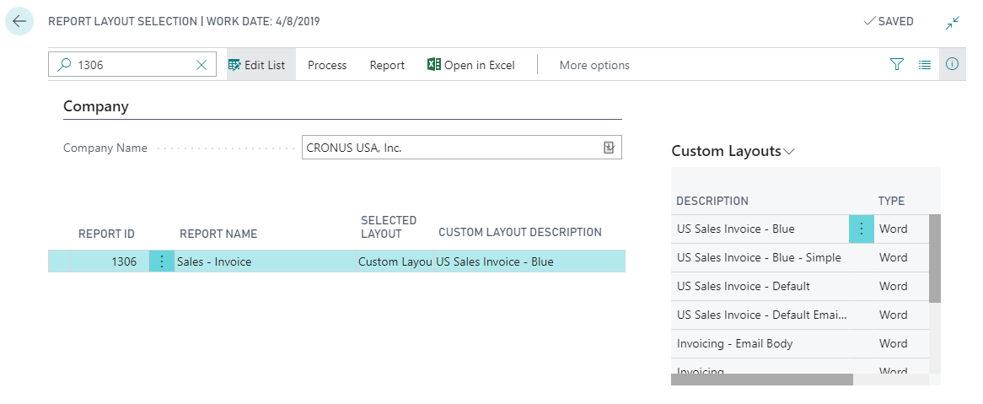Select US Sales Invoice - Default layout row

click(x=743, y=286)
